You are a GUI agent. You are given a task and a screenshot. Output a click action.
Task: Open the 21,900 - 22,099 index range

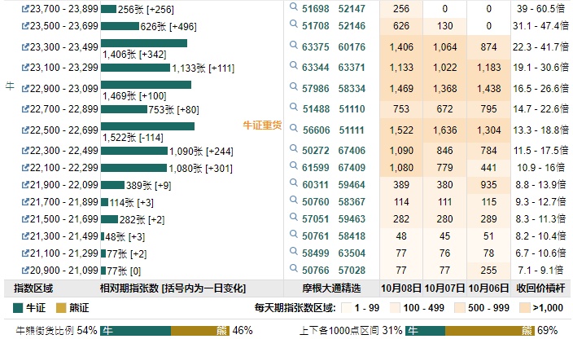click(x=63, y=185)
